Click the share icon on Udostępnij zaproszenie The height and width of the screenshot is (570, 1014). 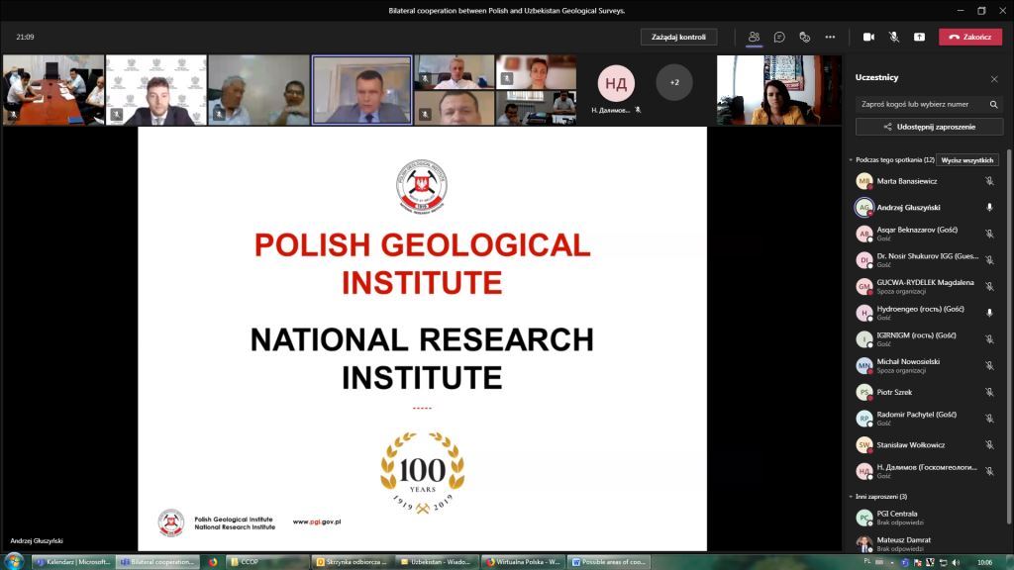click(887, 128)
